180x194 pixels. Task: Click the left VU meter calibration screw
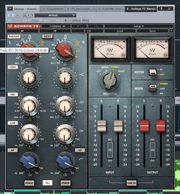(x=123, y=55)
